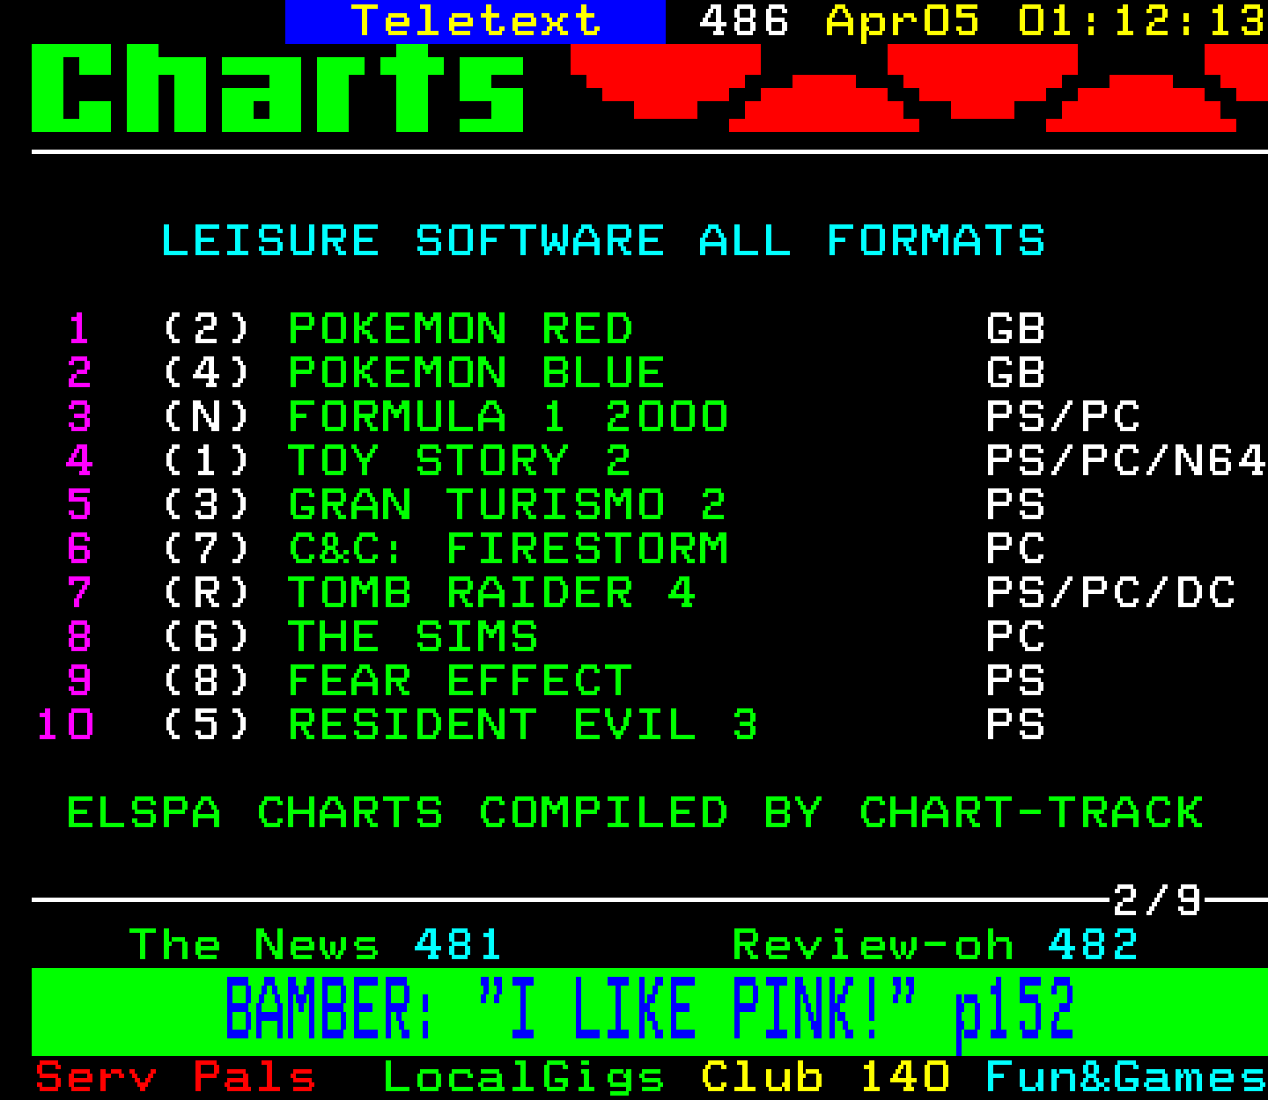Click previous position (8) of Fear Effect

pos(207,681)
